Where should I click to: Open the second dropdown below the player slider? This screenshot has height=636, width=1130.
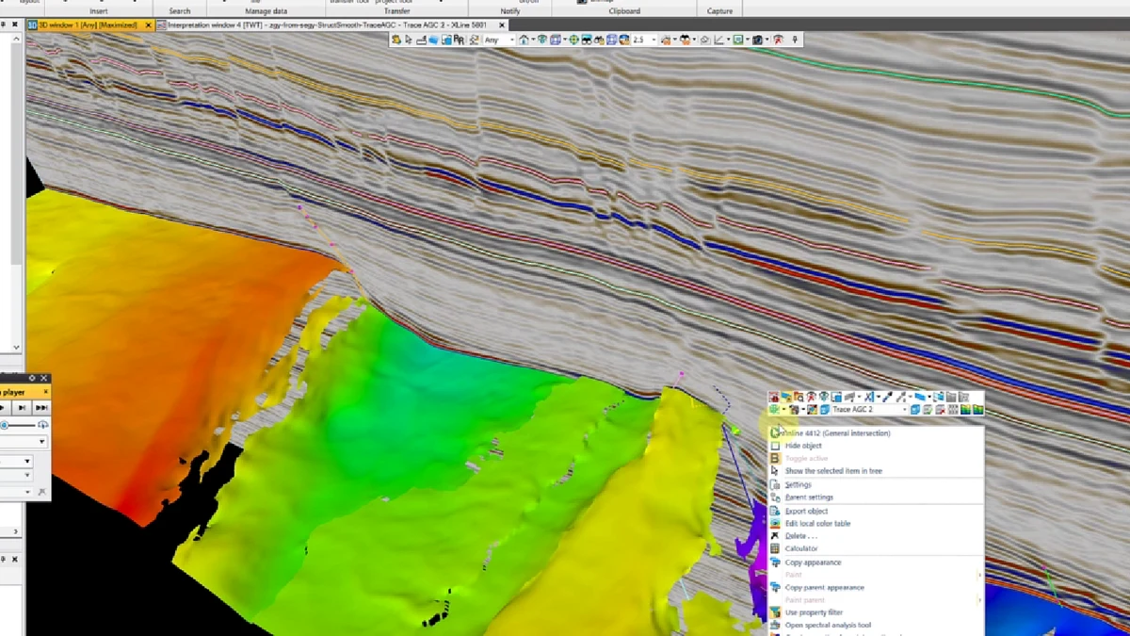(16, 462)
